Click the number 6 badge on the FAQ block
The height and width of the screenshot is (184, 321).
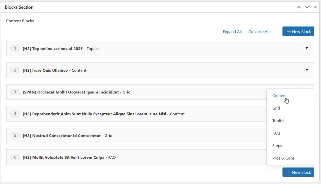point(15,157)
